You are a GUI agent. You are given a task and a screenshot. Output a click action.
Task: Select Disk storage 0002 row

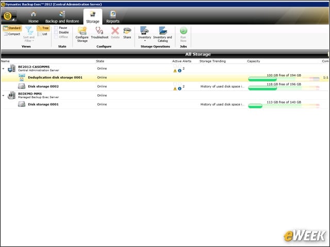tap(165, 86)
